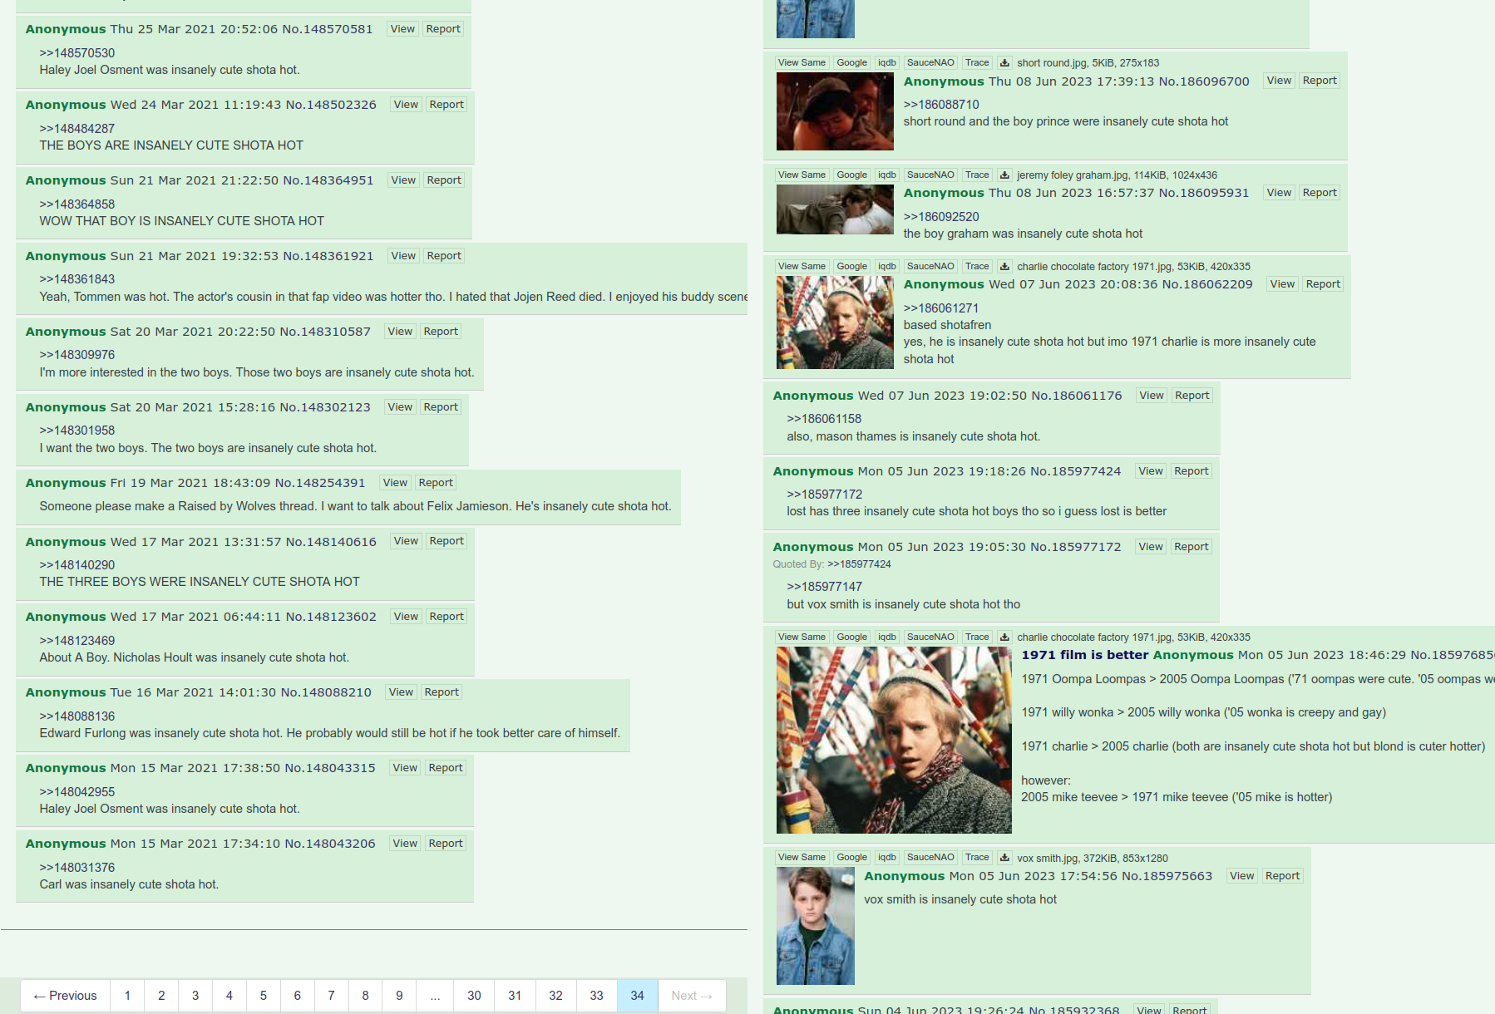The image size is (1495, 1014).
Task: Search Google for the image in post No.186095931
Action: tap(851, 175)
